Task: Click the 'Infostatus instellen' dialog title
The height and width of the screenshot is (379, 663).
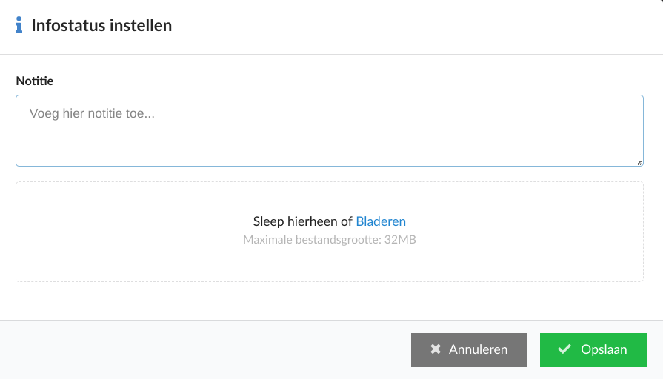Action: (x=101, y=25)
